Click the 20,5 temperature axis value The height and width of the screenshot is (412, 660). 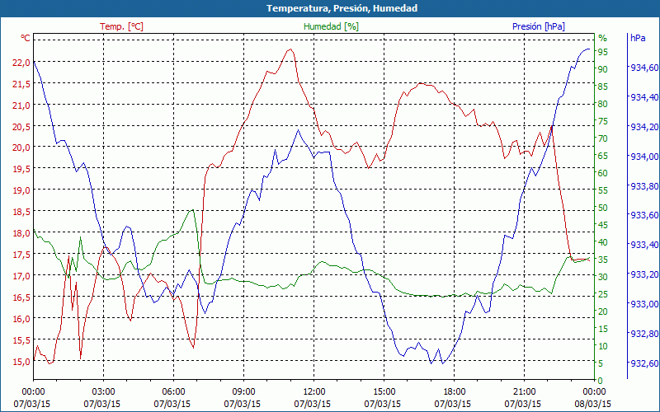click(21, 127)
